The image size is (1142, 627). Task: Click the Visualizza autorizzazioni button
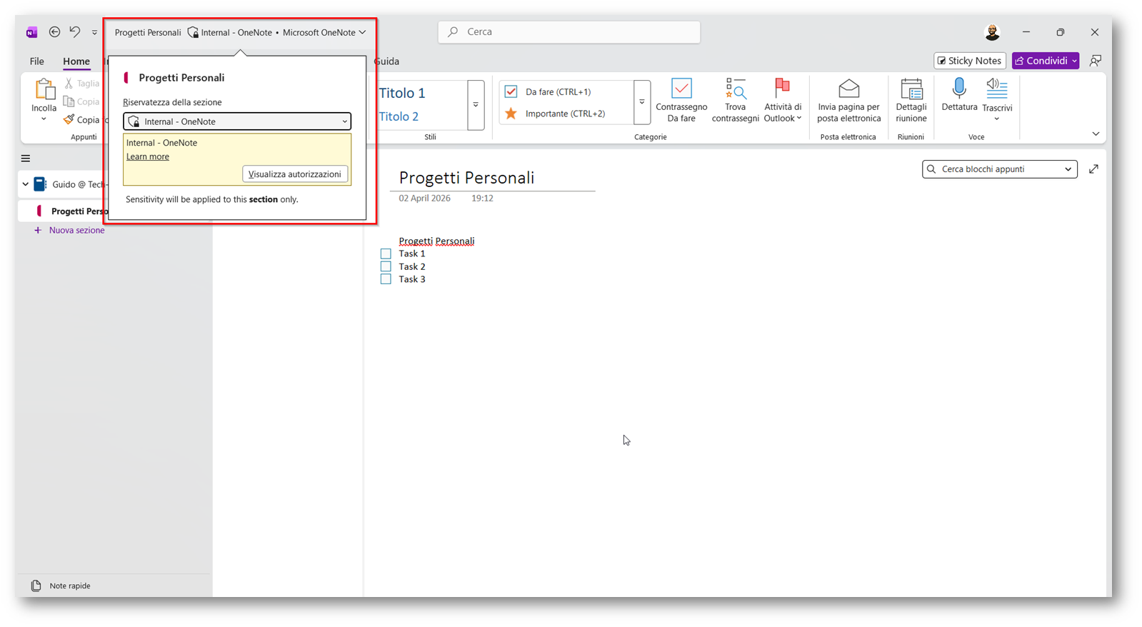tap(294, 174)
